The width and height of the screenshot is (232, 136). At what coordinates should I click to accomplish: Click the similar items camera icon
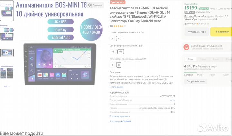point(90,5)
